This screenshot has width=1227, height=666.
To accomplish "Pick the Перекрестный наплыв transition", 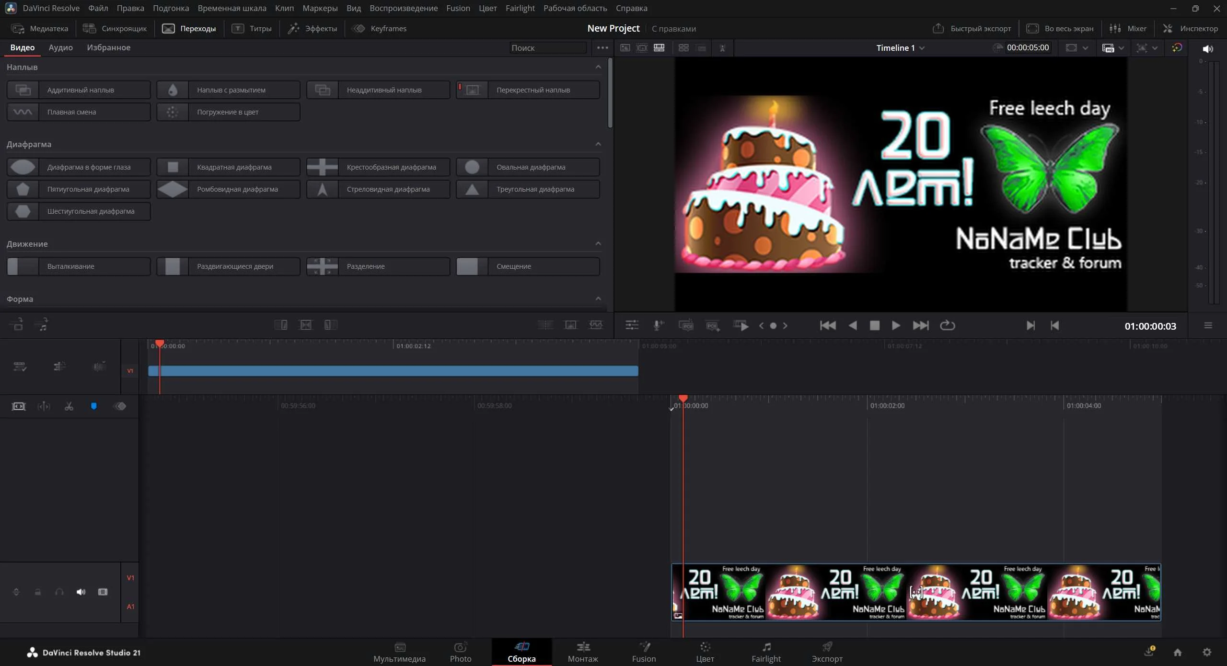I will click(x=528, y=90).
